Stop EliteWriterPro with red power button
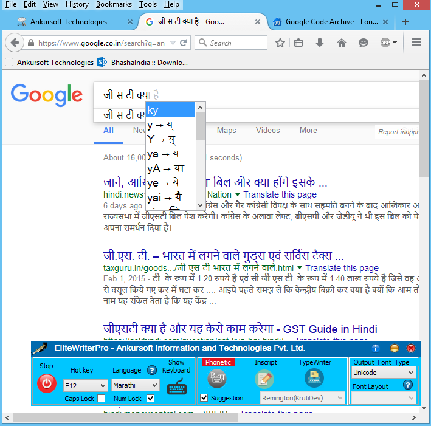 tap(47, 383)
